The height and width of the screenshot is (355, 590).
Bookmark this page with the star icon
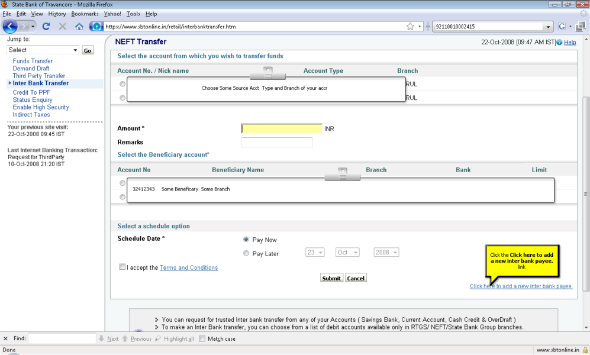point(410,27)
